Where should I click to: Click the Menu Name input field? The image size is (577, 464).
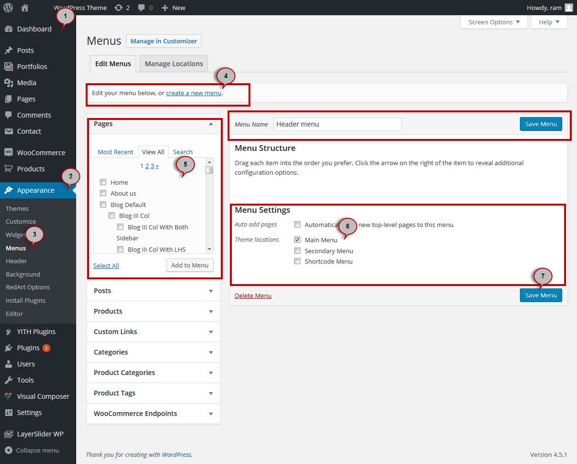[337, 124]
